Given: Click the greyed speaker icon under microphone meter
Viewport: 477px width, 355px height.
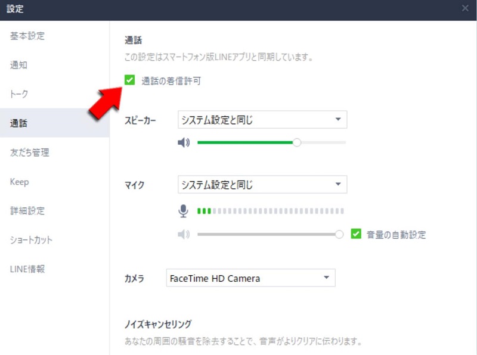Looking at the screenshot, I should [184, 234].
